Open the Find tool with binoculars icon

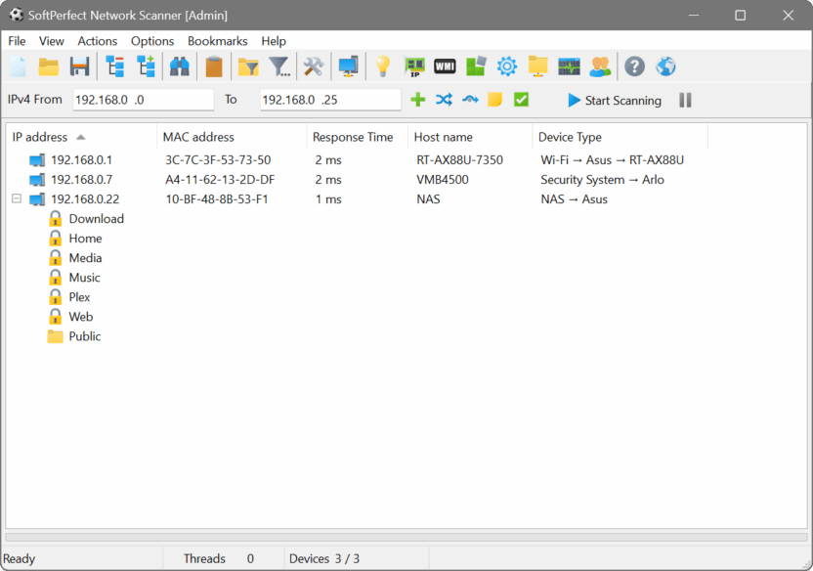pyautogui.click(x=180, y=66)
